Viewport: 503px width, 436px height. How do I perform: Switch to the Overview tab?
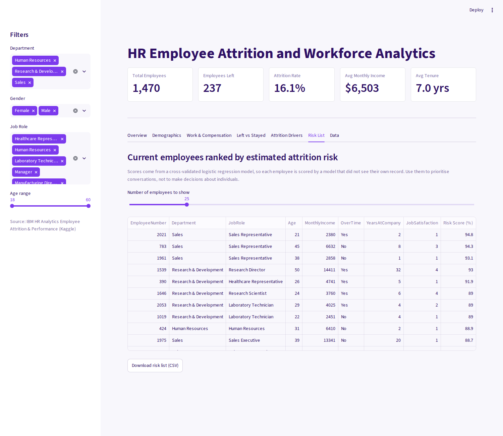pyautogui.click(x=137, y=135)
